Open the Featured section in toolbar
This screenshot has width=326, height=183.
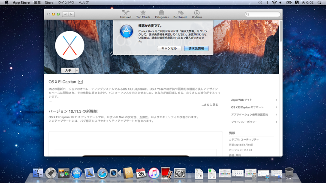tap(126, 14)
